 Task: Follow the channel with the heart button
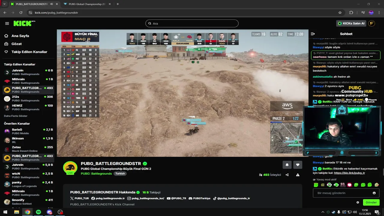(x=298, y=165)
